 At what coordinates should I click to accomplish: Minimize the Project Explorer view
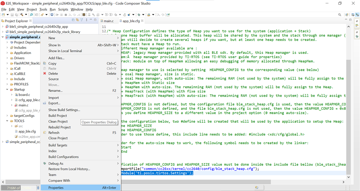pyautogui.click(x=91, y=20)
